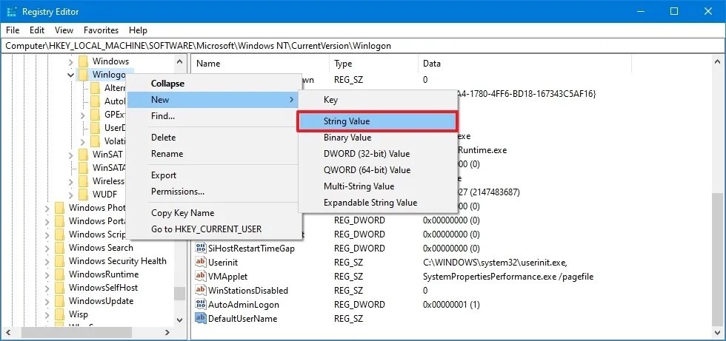Image resolution: width=726 pixels, height=341 pixels.
Task: Choose Export in the context menu
Action: point(214,175)
